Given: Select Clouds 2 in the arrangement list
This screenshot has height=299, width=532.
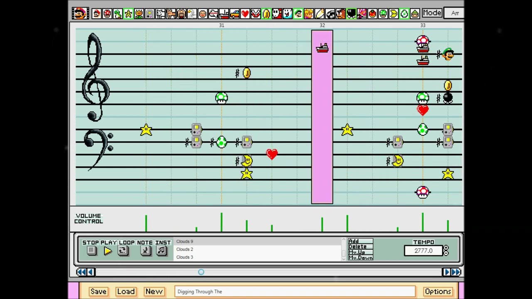Looking at the screenshot, I should coord(258,249).
